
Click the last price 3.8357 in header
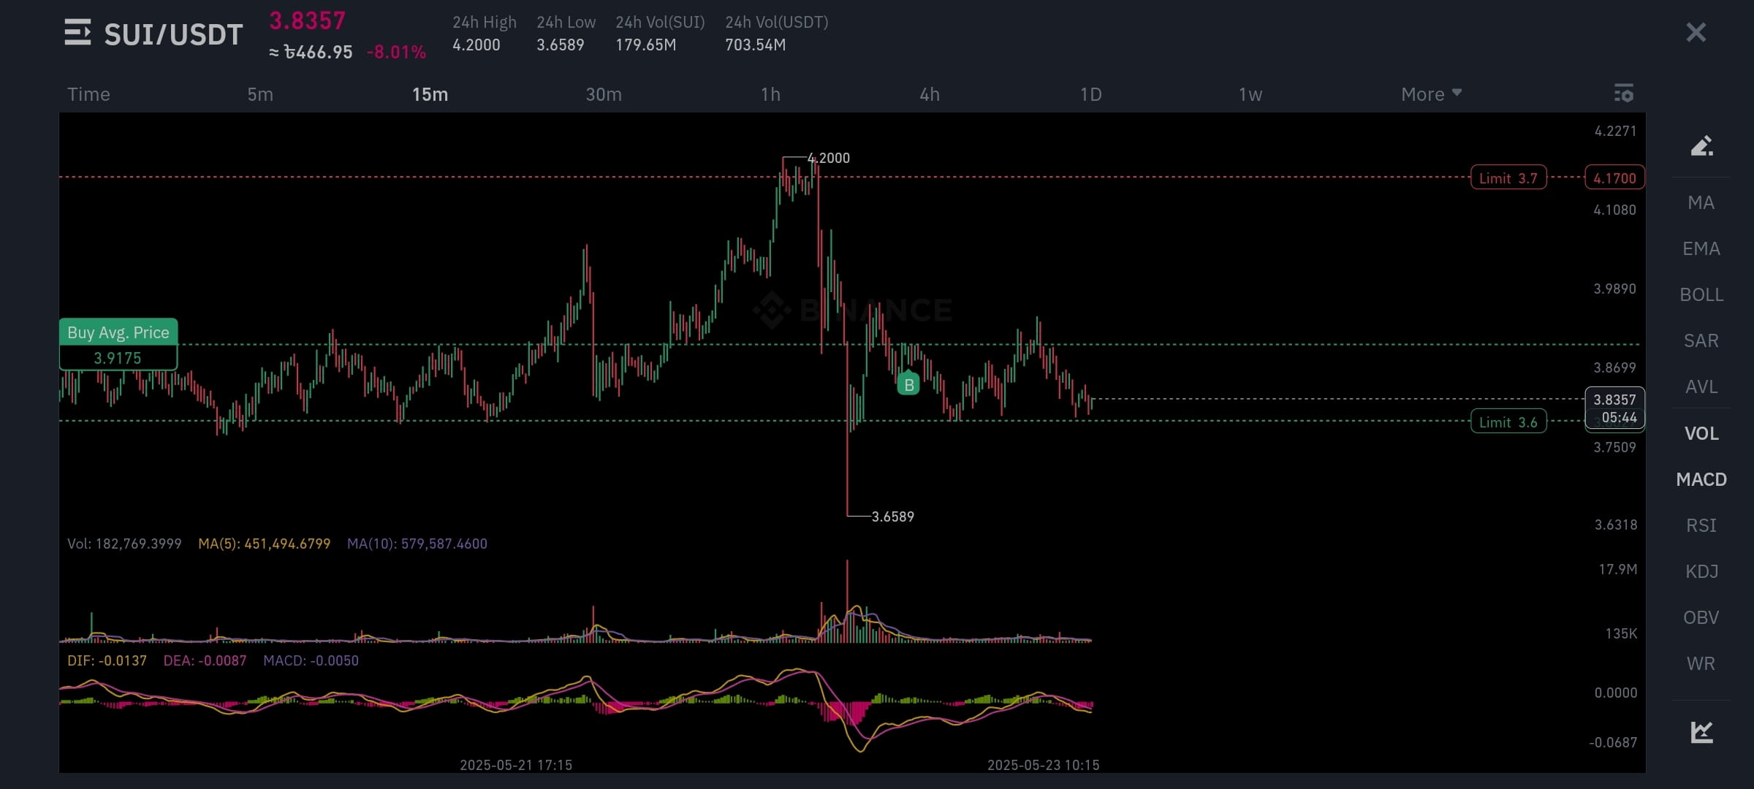[307, 20]
